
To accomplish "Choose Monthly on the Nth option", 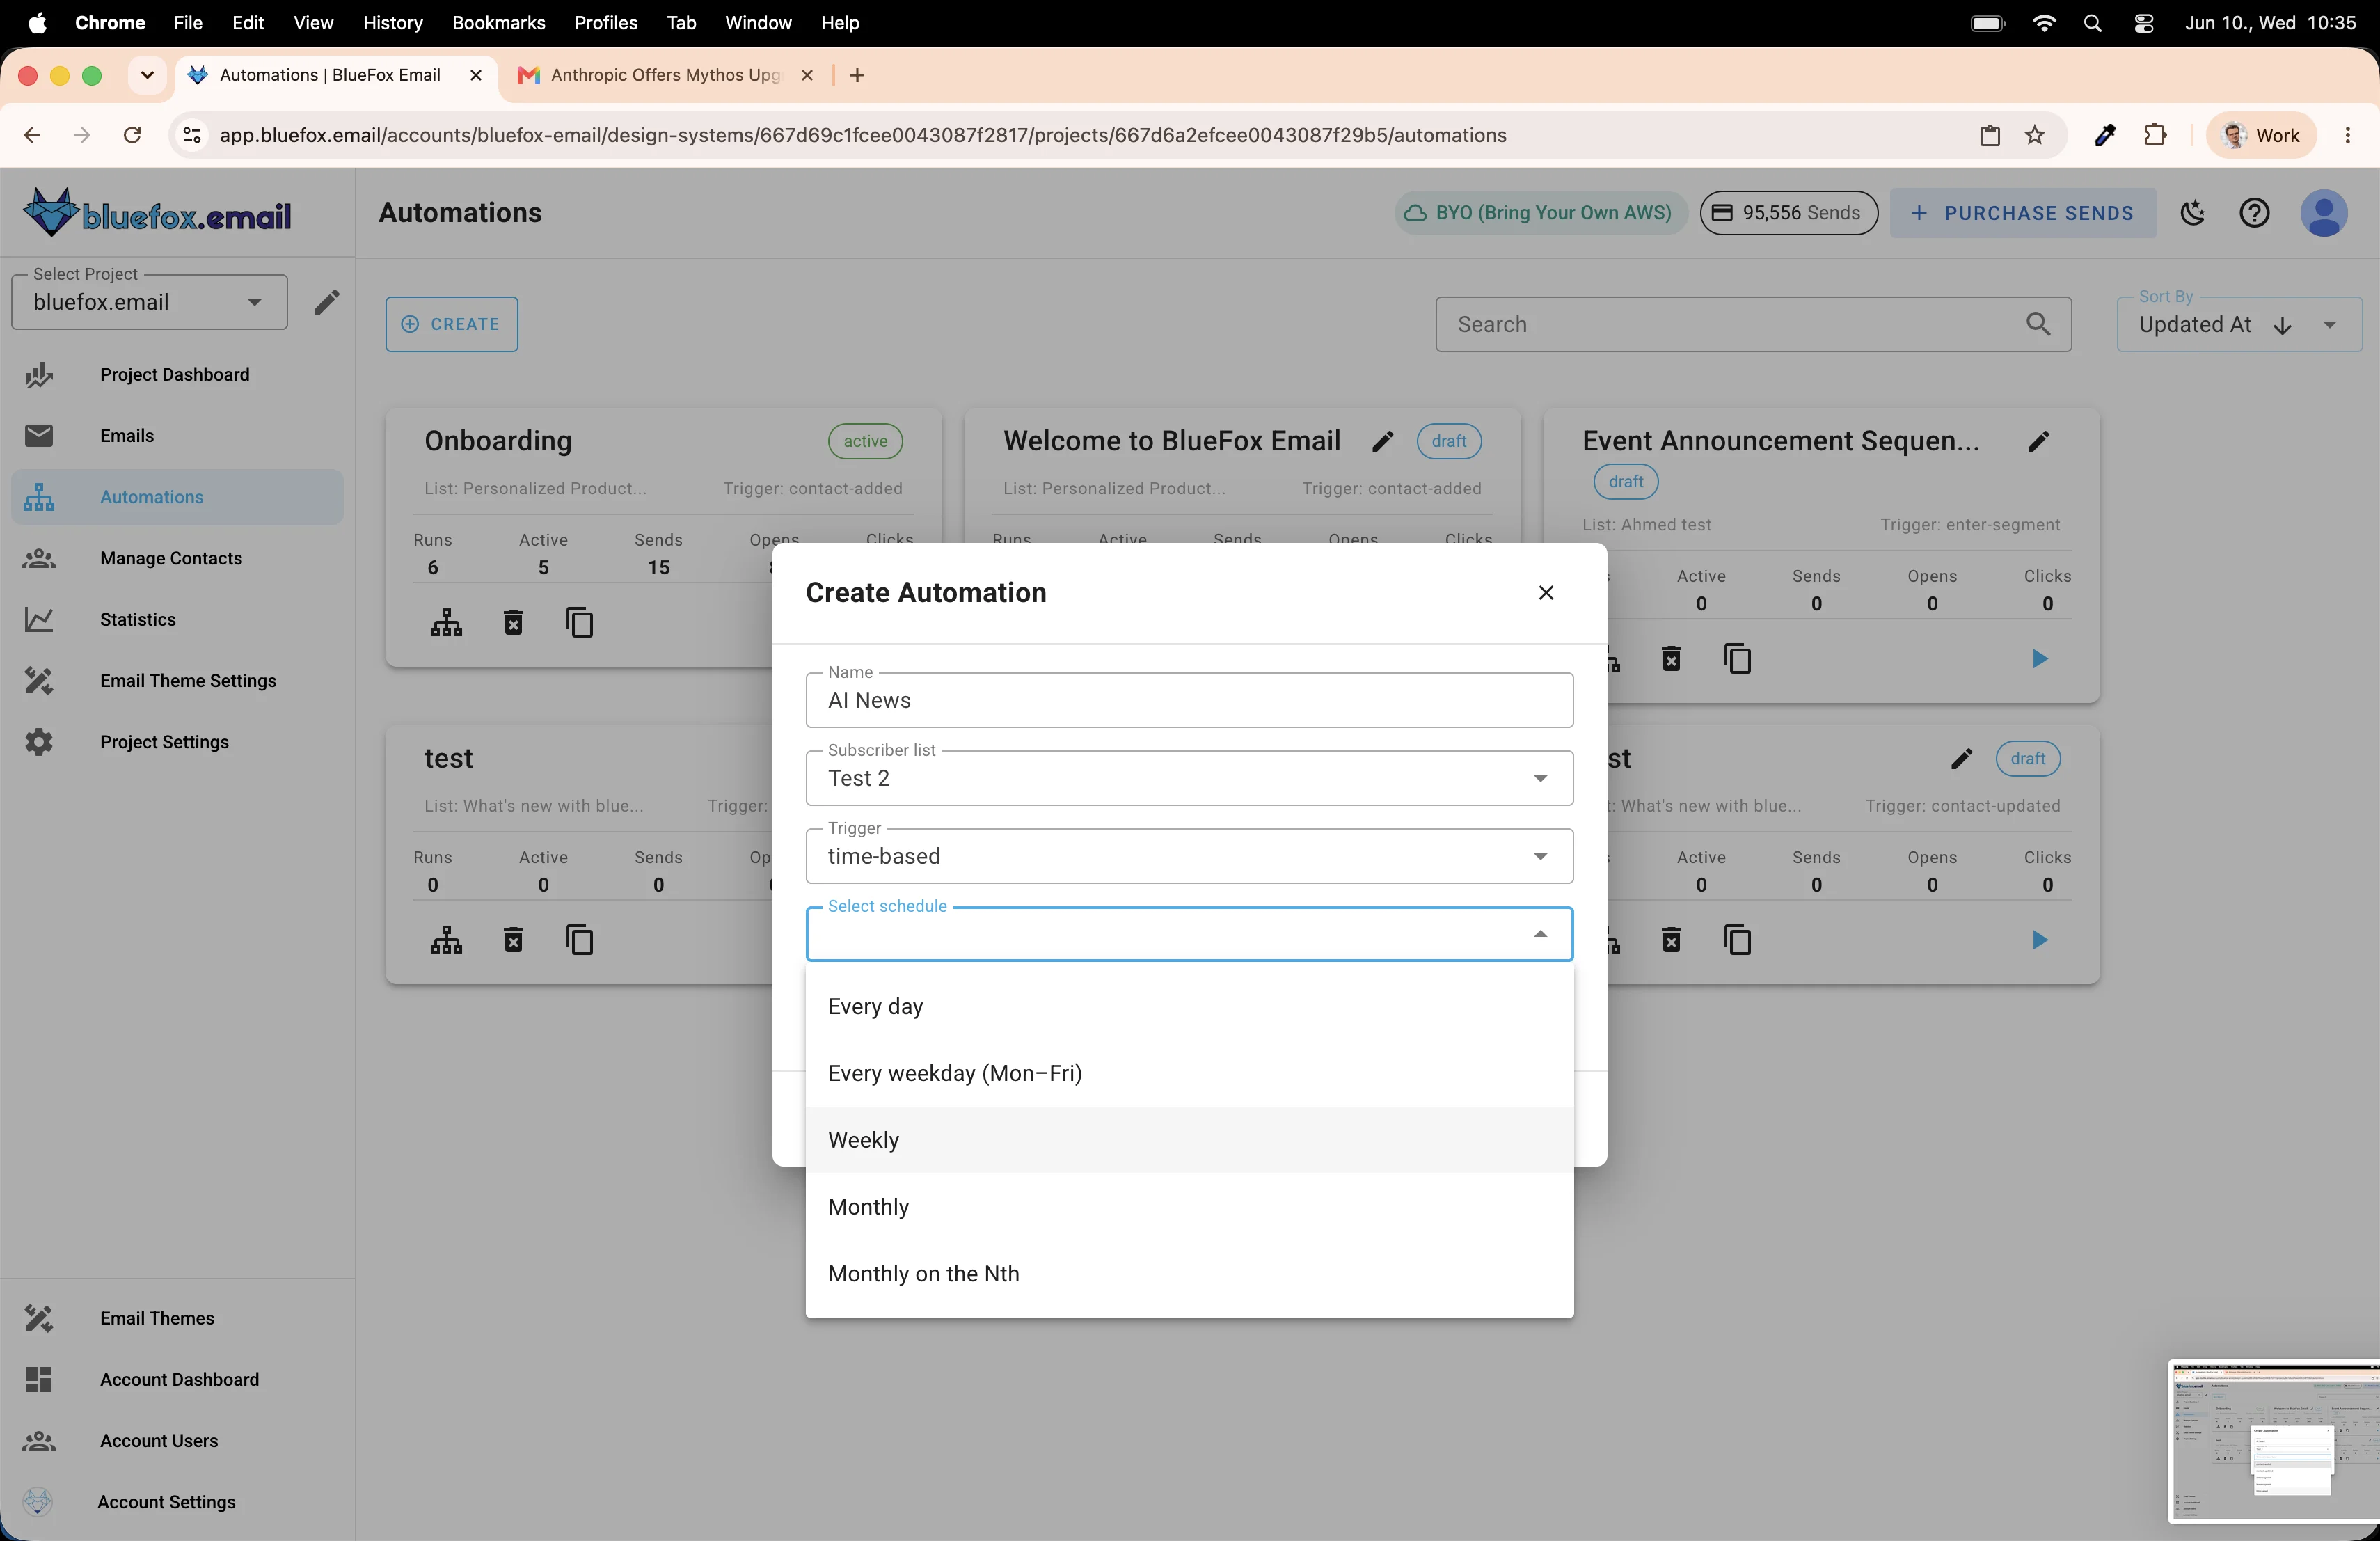I will click(1189, 1274).
